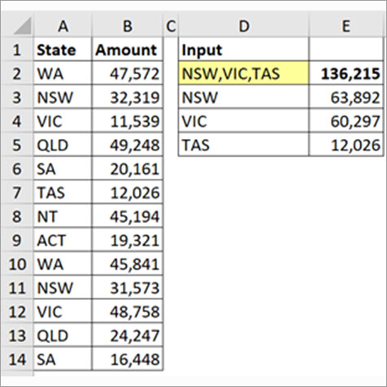Click the 12,026 cell in column E
Image resolution: width=387 pixels, height=387 pixels.
point(346,145)
